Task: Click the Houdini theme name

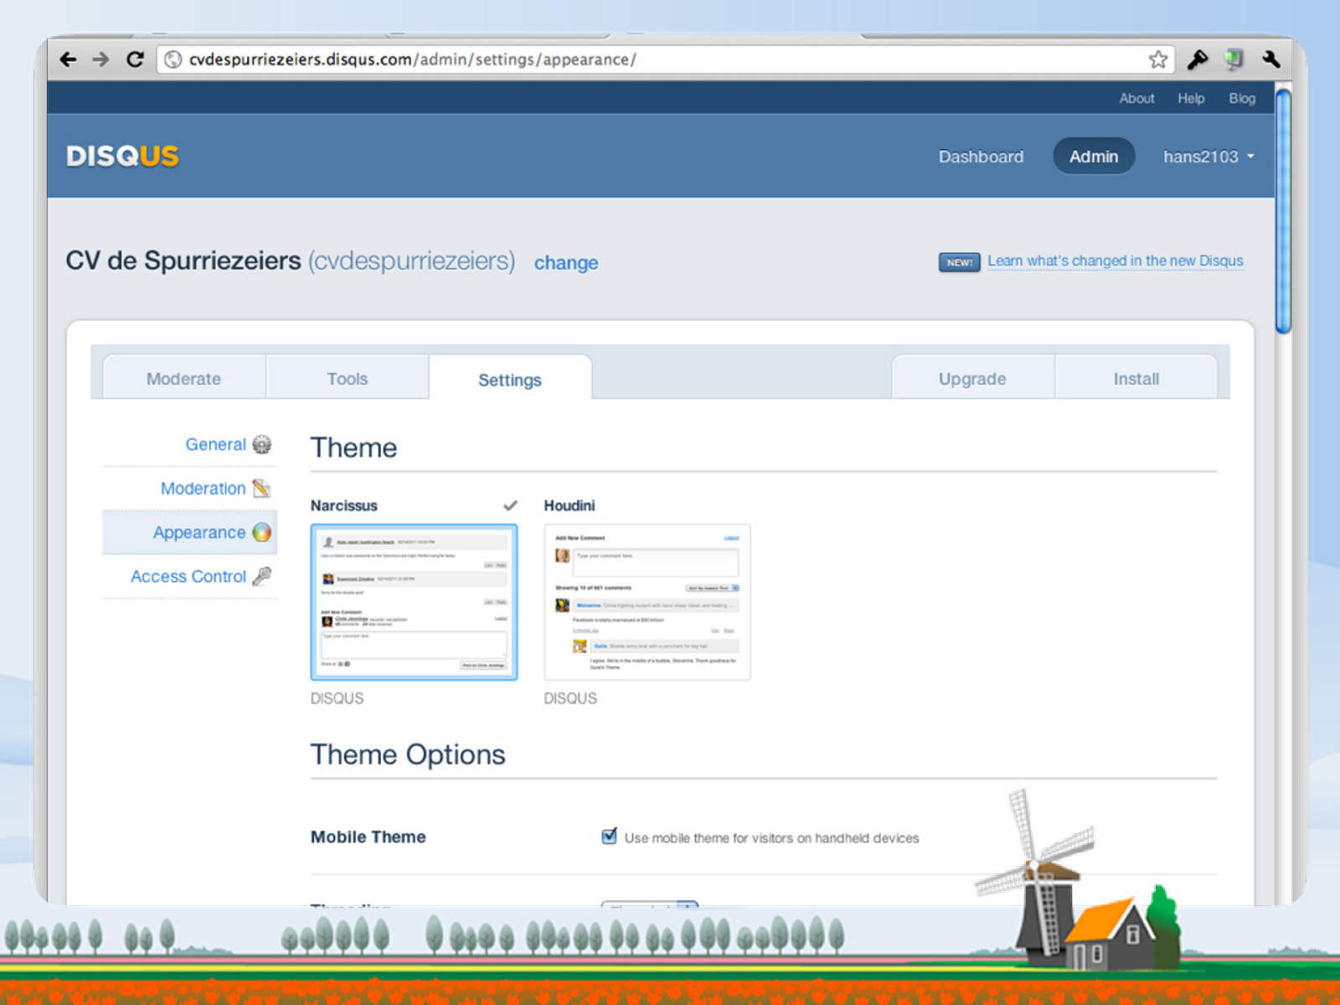Action: tap(569, 506)
